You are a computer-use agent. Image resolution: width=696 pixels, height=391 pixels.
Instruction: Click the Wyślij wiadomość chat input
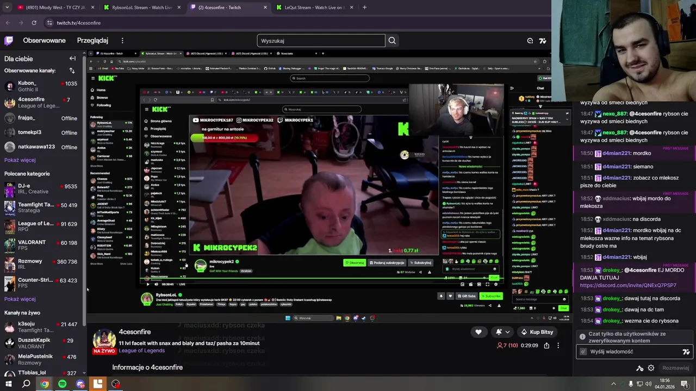(x=633, y=352)
